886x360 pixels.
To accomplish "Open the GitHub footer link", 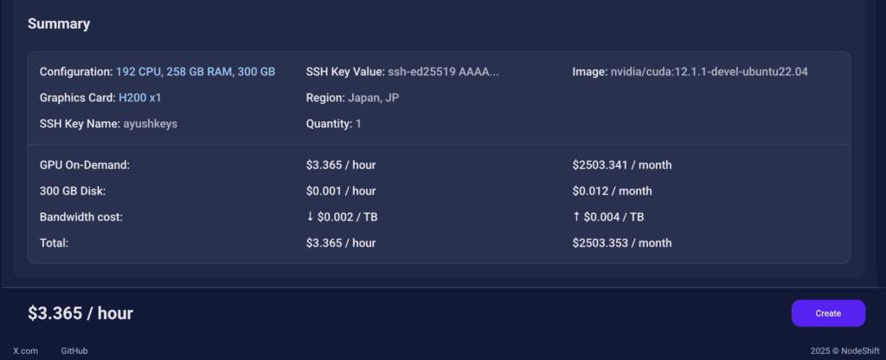I will (74, 350).
